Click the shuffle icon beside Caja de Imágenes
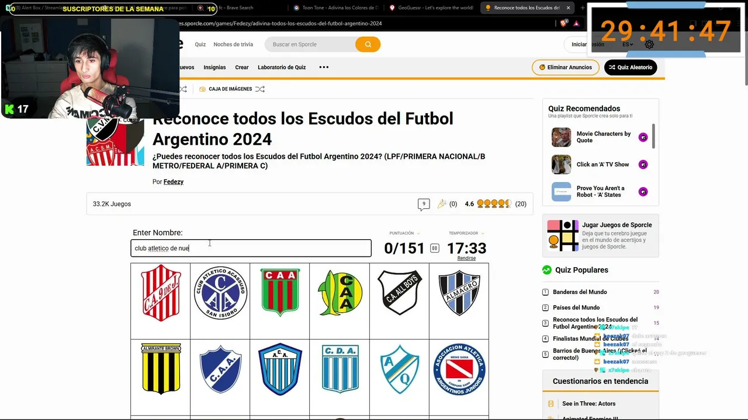This screenshot has width=748, height=420. point(260,89)
